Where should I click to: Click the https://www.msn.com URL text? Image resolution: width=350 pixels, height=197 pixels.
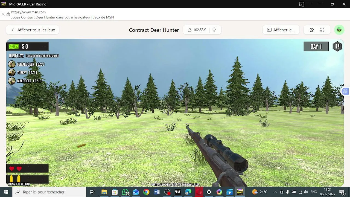click(x=28, y=12)
